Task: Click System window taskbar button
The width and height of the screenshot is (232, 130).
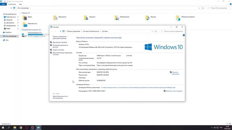Action: tap(38, 127)
